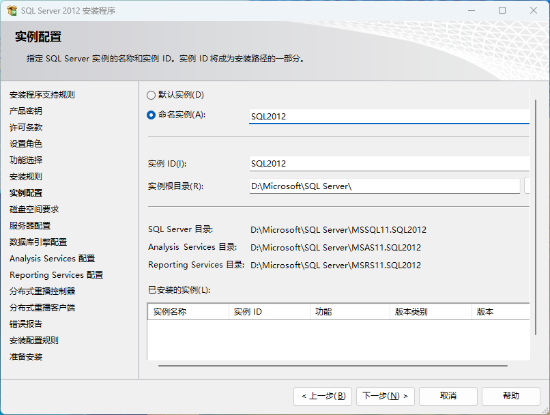Image resolution: width=550 pixels, height=415 pixels.
Task: Click the named instance field containing SQL2012
Action: point(389,117)
